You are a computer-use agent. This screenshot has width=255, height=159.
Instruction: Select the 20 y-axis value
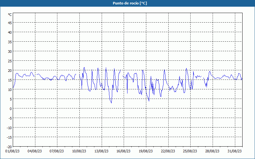(10, 71)
